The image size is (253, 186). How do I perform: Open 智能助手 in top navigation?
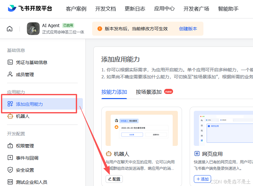(228, 9)
